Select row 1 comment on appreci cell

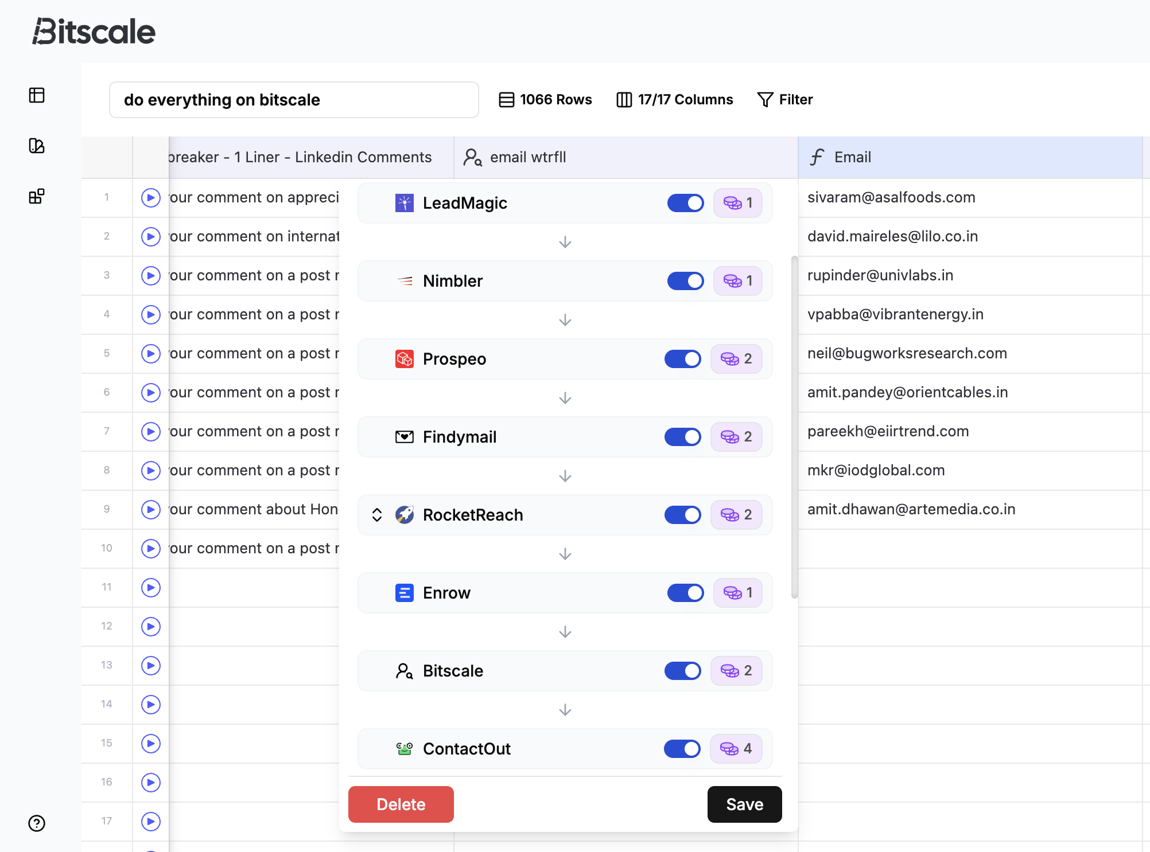tap(254, 197)
